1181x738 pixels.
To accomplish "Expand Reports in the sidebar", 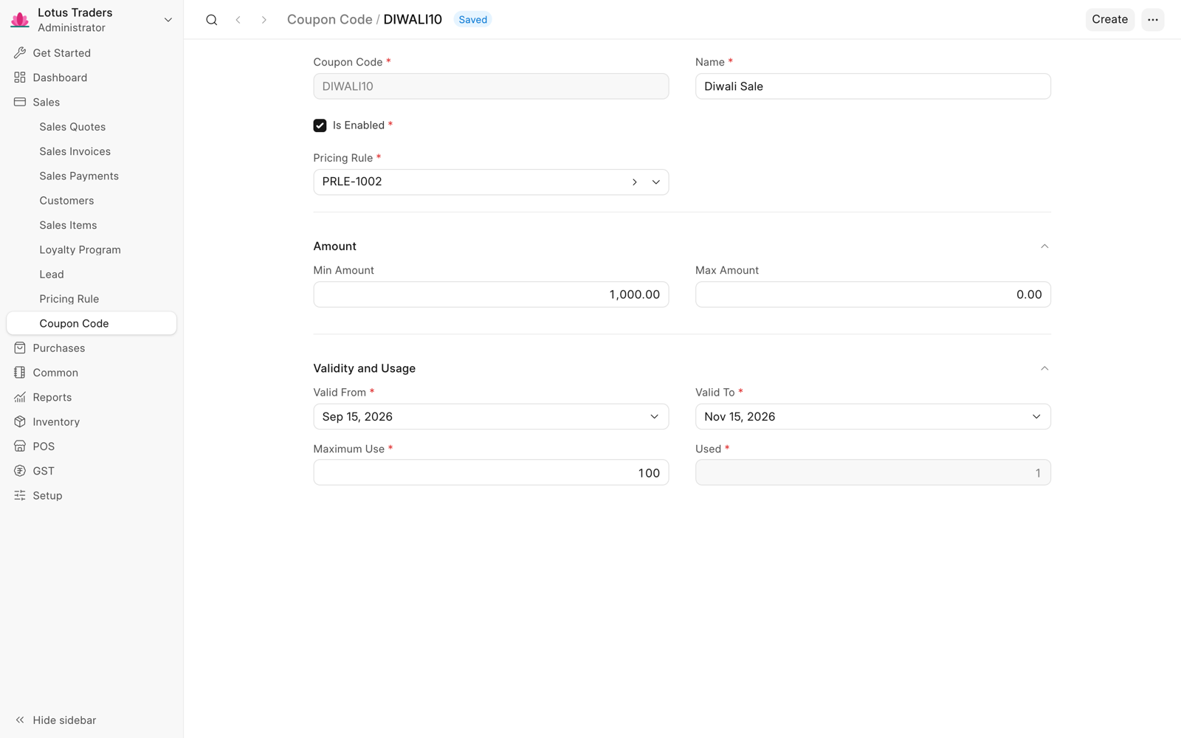I will click(x=92, y=397).
